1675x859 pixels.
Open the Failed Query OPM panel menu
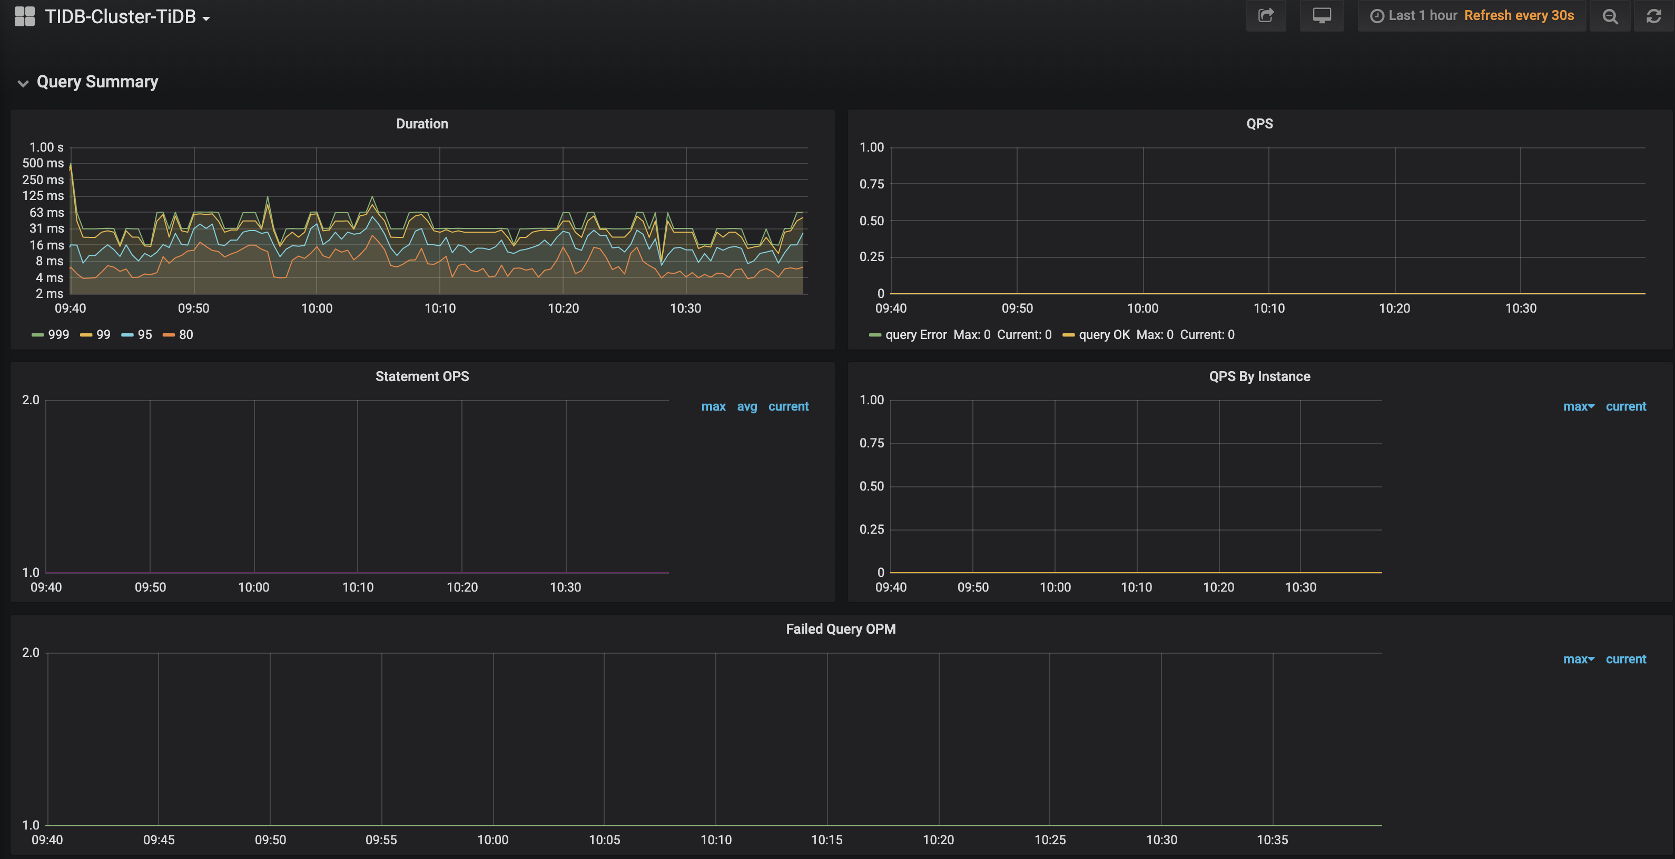click(840, 628)
